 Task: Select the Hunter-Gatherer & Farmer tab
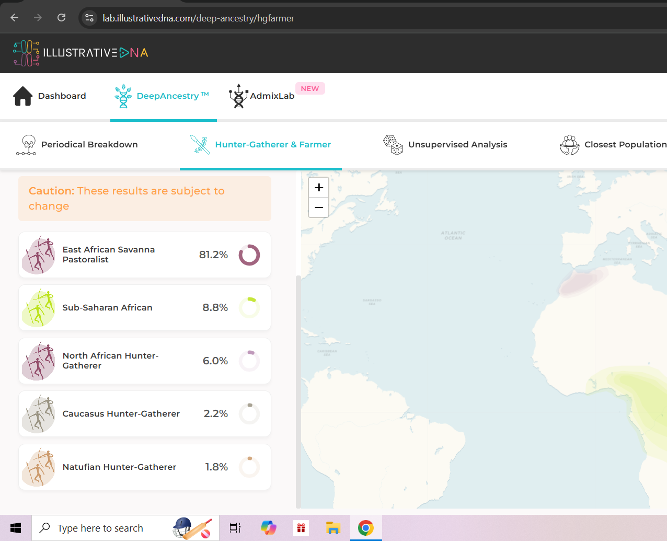pos(261,145)
